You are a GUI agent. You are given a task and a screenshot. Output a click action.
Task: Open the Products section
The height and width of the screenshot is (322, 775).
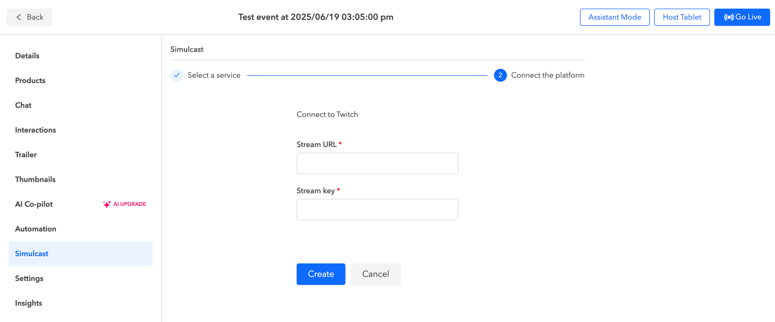coord(30,80)
